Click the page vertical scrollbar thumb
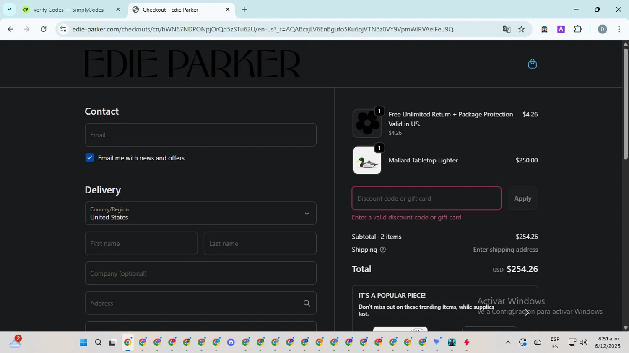Viewport: 629px width, 353px height. pos(625,104)
